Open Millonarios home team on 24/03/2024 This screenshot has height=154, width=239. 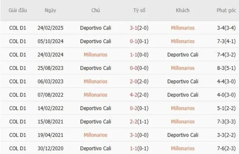point(96,55)
